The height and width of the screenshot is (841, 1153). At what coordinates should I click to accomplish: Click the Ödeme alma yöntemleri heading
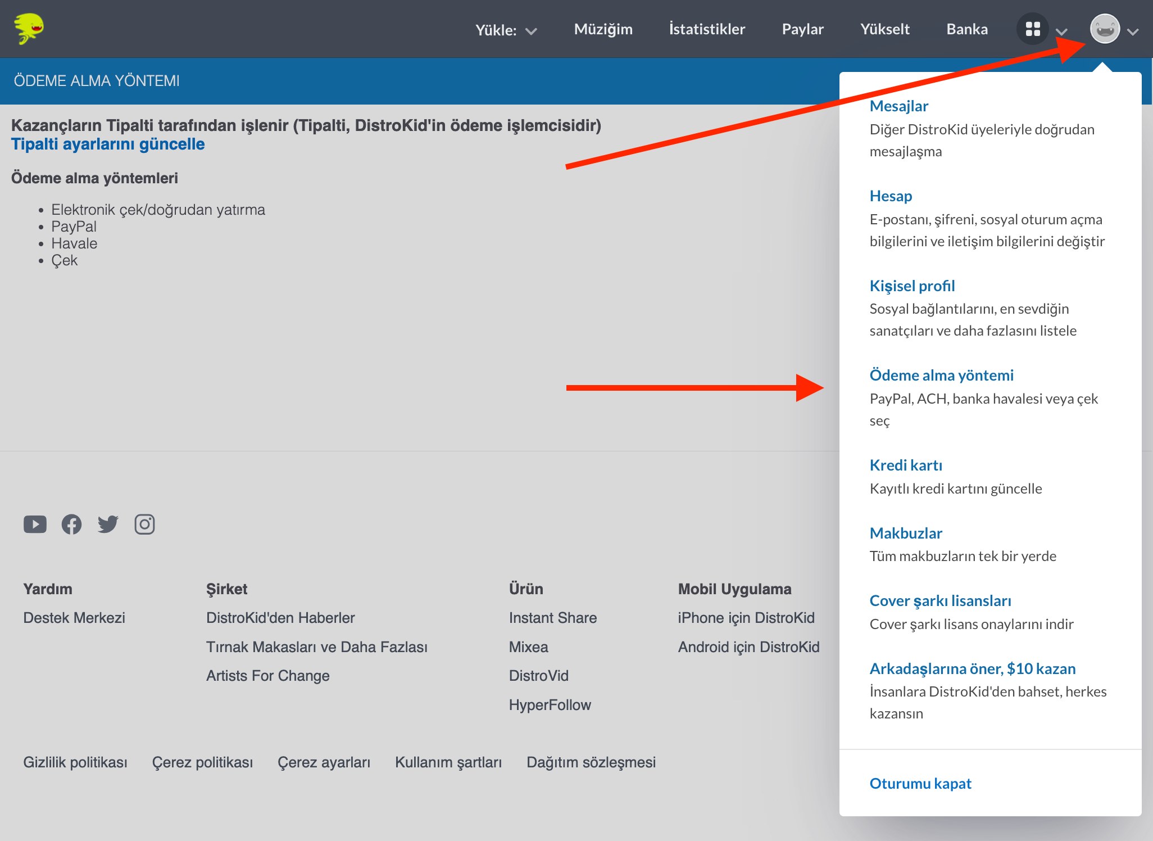94,178
